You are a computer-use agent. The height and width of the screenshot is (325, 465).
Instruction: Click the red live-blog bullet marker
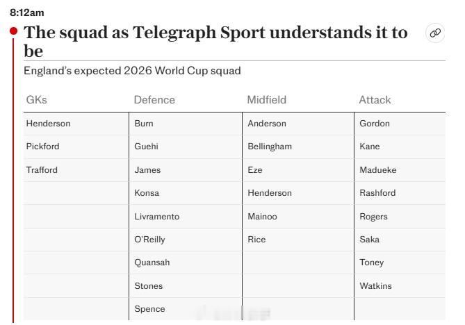pyautogui.click(x=13, y=31)
